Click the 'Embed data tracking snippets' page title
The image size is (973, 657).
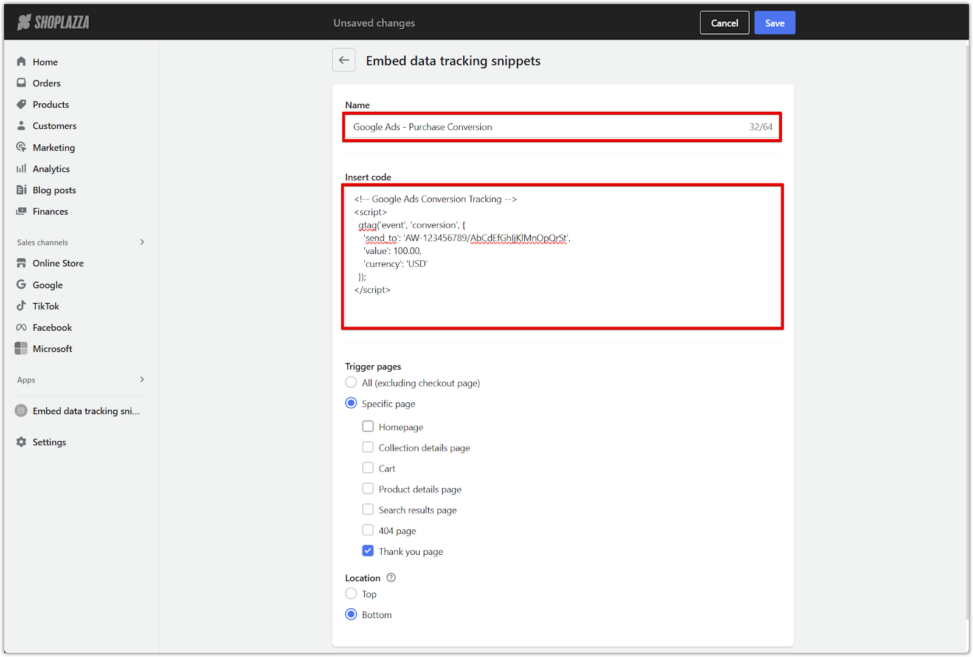453,60
